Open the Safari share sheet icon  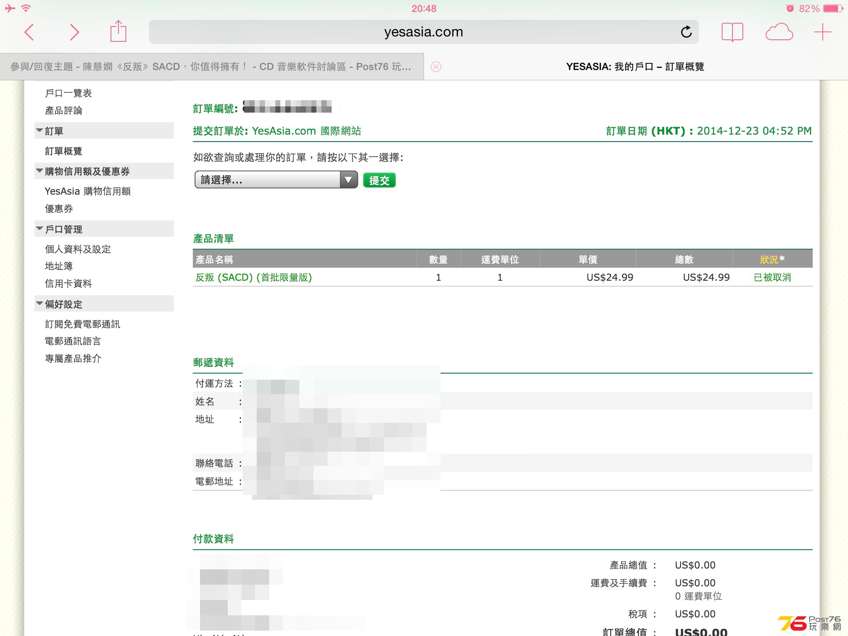click(118, 31)
